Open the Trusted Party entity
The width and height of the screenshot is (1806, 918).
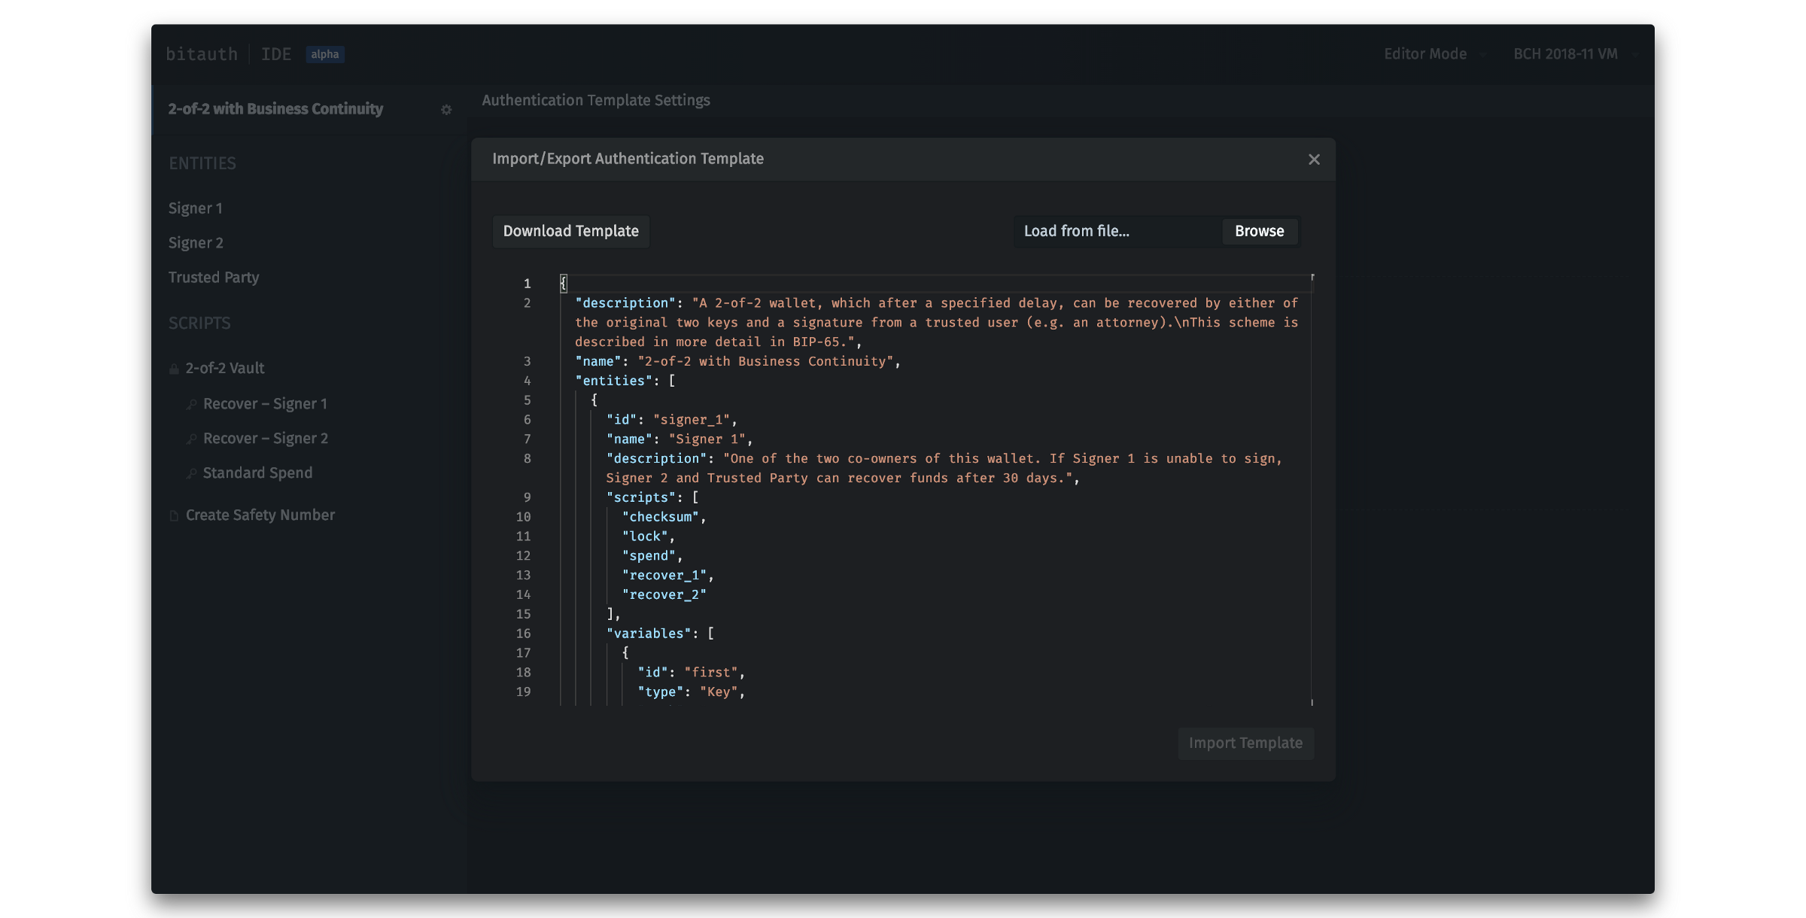click(214, 278)
